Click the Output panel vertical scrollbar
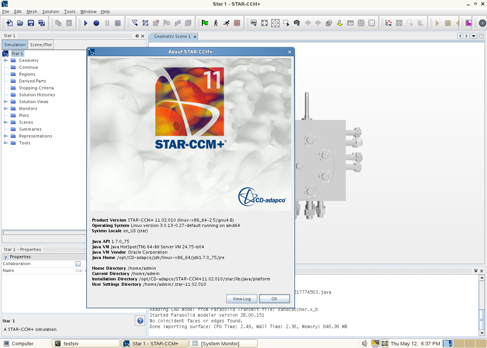487x348 pixels. click(482, 305)
